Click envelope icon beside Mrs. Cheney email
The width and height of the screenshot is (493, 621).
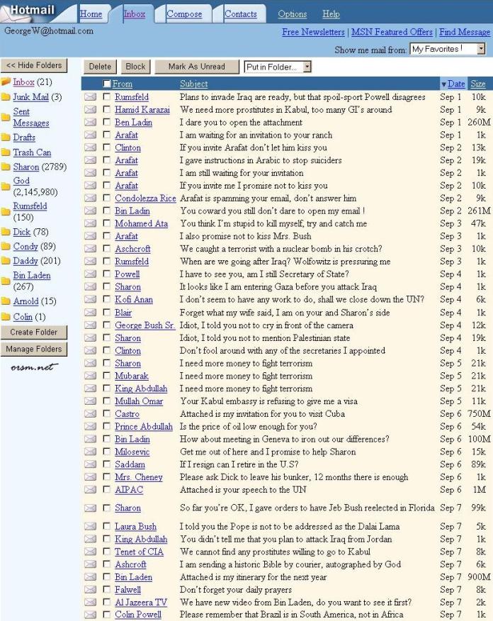point(91,477)
